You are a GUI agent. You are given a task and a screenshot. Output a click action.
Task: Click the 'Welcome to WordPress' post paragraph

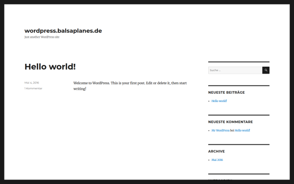point(130,86)
